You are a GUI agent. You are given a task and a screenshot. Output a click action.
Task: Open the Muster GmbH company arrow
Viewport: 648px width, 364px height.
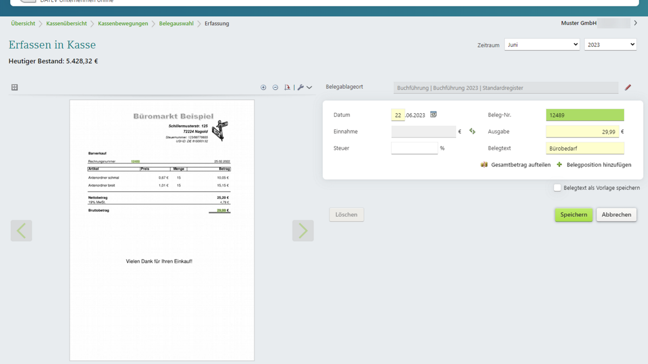pyautogui.click(x=636, y=23)
